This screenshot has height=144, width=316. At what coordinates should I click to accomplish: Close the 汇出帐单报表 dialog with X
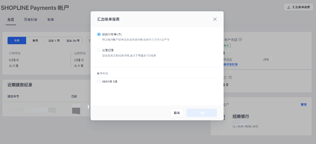click(x=215, y=19)
